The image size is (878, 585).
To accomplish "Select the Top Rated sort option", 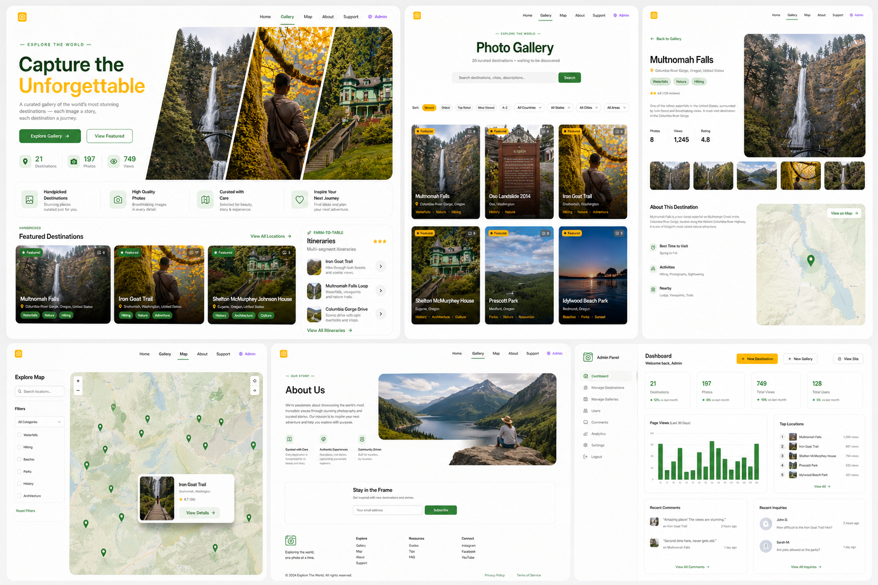I will click(x=464, y=107).
